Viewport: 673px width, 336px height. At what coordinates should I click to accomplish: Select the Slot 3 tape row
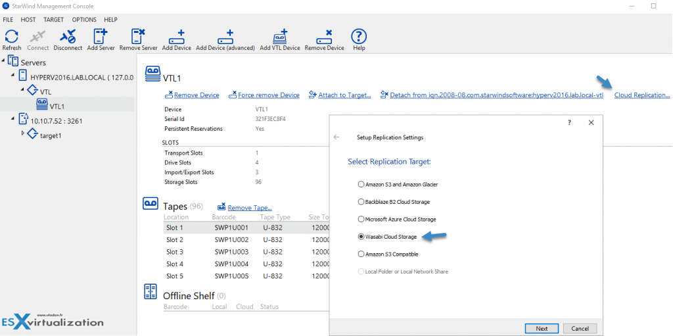[x=175, y=252]
